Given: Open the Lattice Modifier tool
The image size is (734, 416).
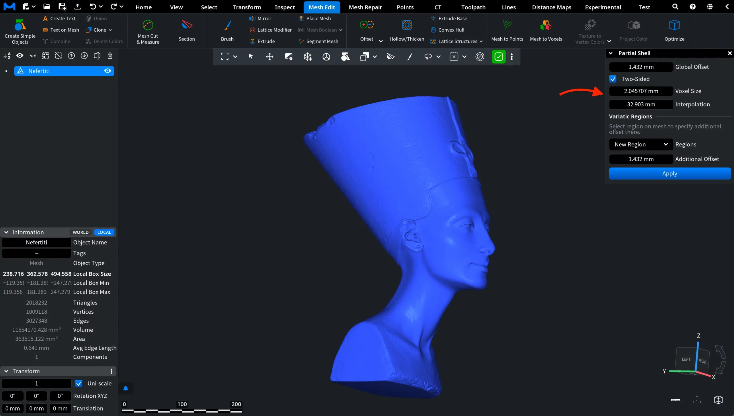Looking at the screenshot, I should [x=271, y=30].
